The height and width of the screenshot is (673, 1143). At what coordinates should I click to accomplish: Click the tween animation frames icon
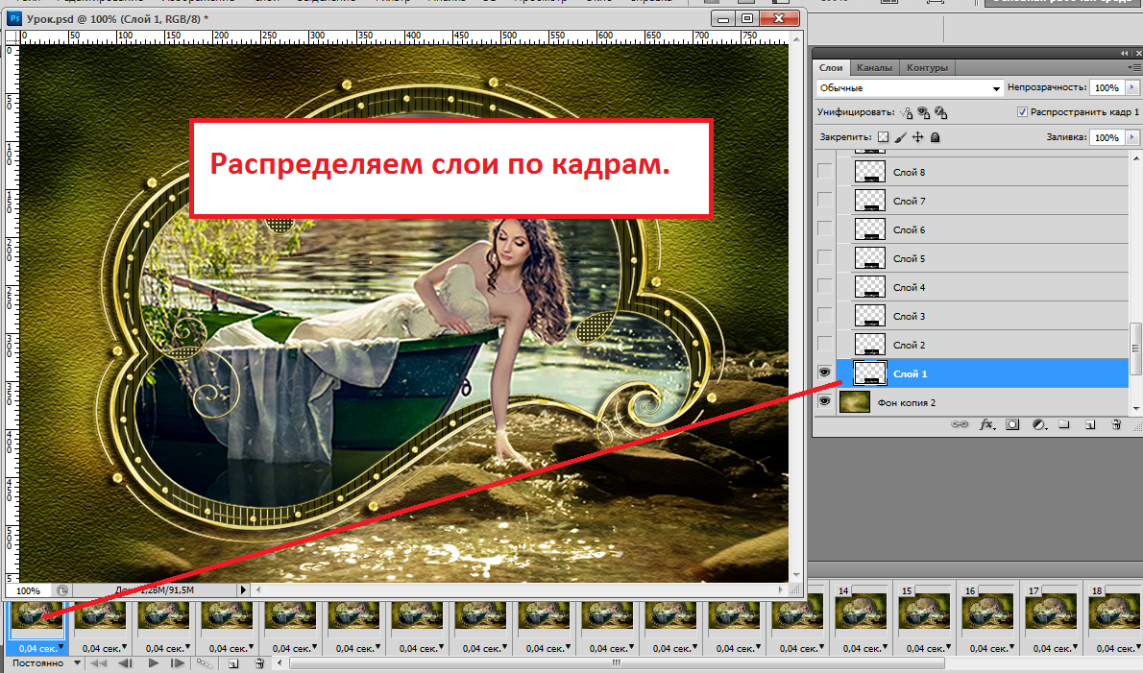click(x=204, y=663)
